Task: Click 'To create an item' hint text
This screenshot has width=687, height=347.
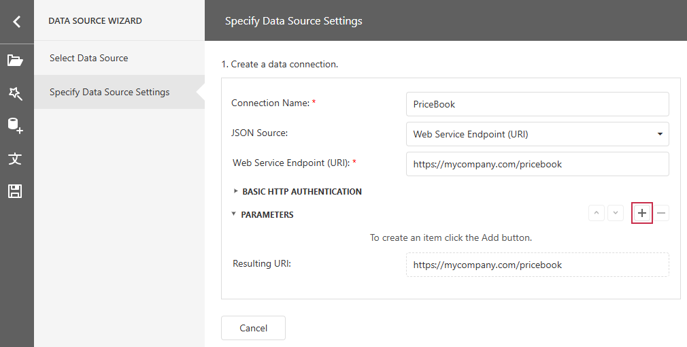Action: [x=451, y=237]
